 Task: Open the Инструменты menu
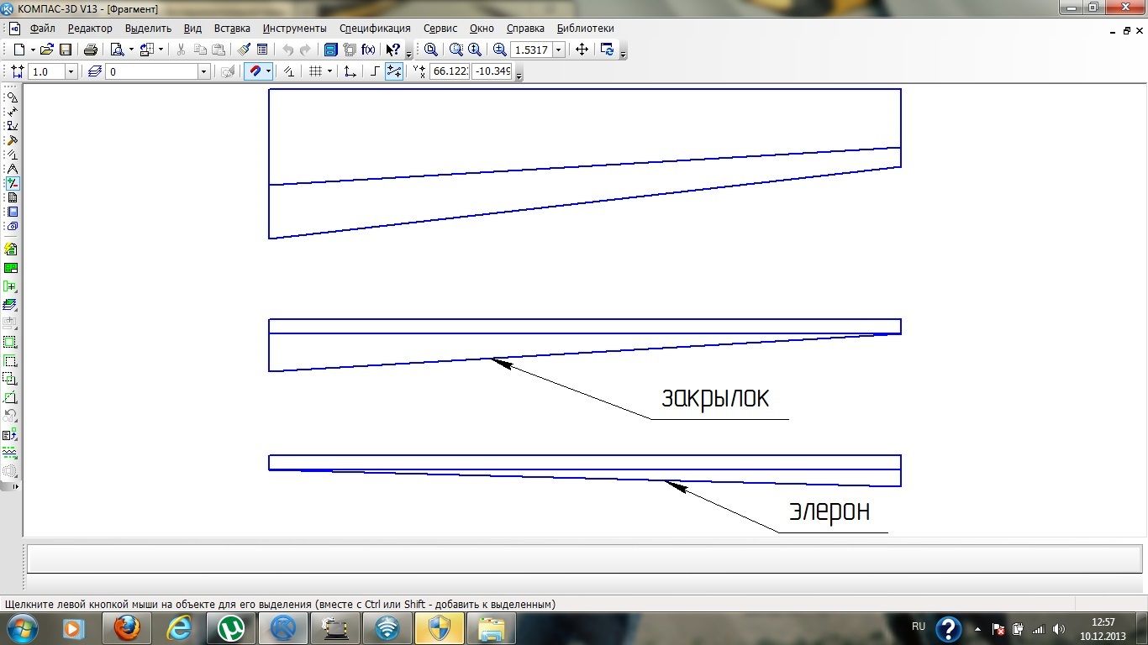[x=294, y=29]
